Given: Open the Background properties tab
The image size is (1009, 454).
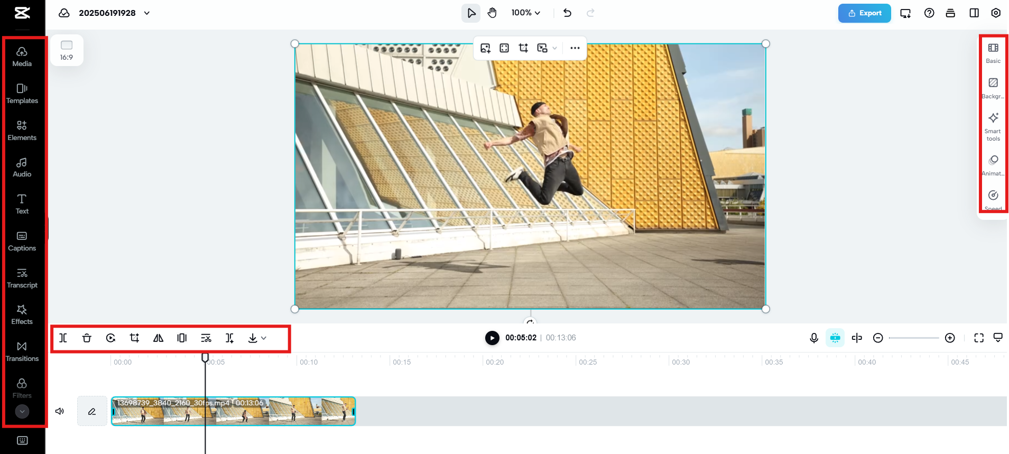Looking at the screenshot, I should tap(993, 89).
